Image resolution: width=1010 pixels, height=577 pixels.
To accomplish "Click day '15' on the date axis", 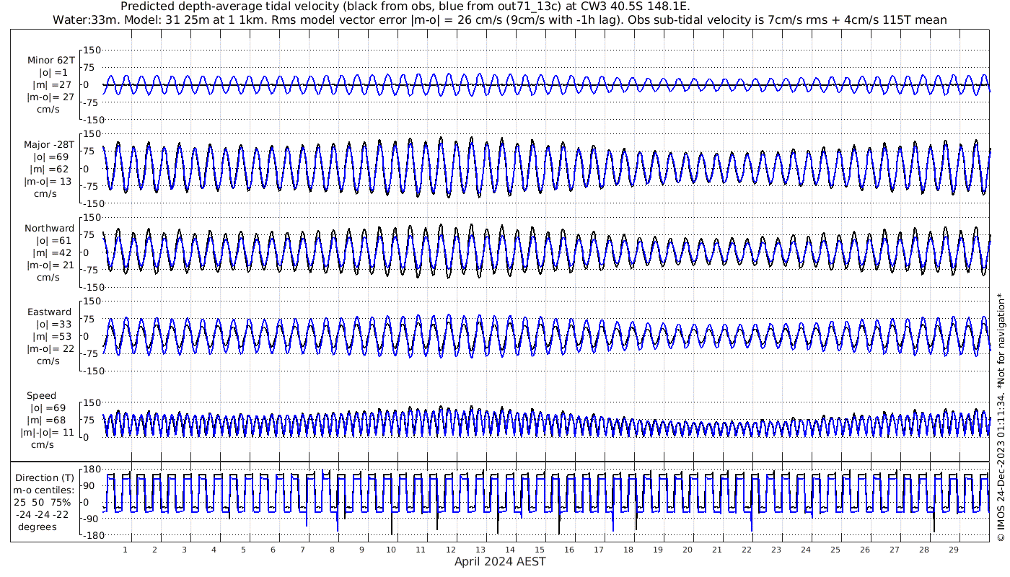I will [x=539, y=550].
